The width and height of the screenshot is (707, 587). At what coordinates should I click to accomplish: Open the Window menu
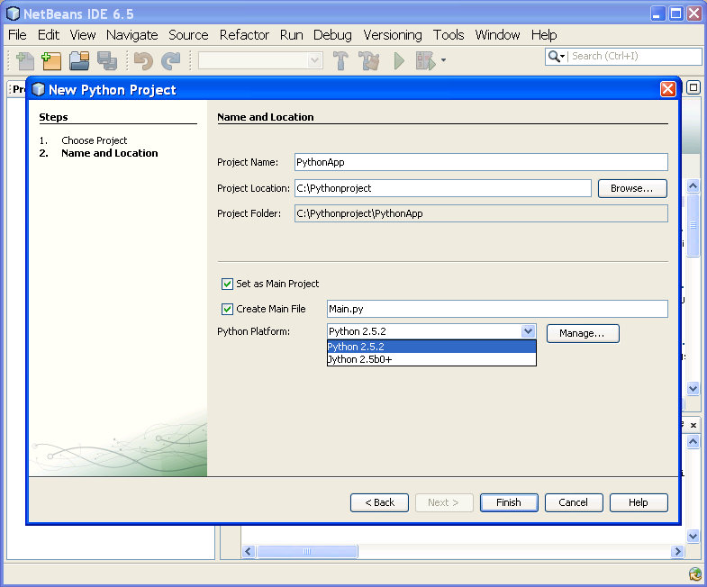[x=497, y=35]
